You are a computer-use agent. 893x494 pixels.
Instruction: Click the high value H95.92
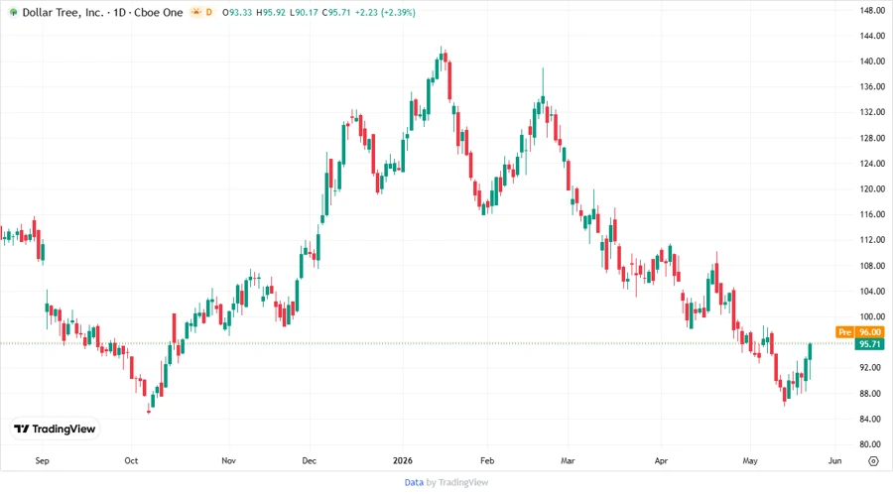[271, 13]
